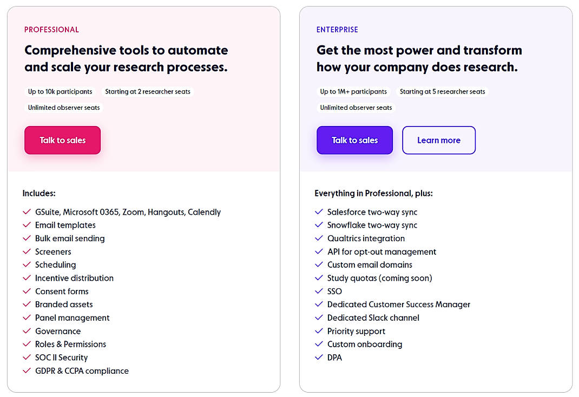Click Talk to sales on the Professional plan
Screen dimensions: 579x397
point(62,140)
